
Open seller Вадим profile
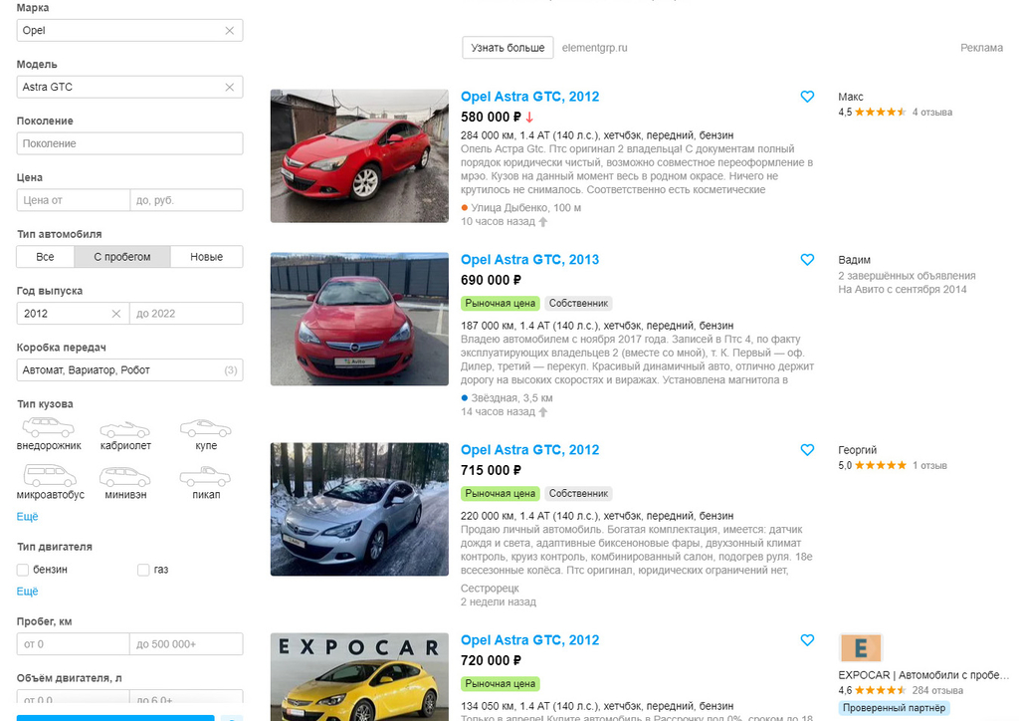pyautogui.click(x=854, y=260)
